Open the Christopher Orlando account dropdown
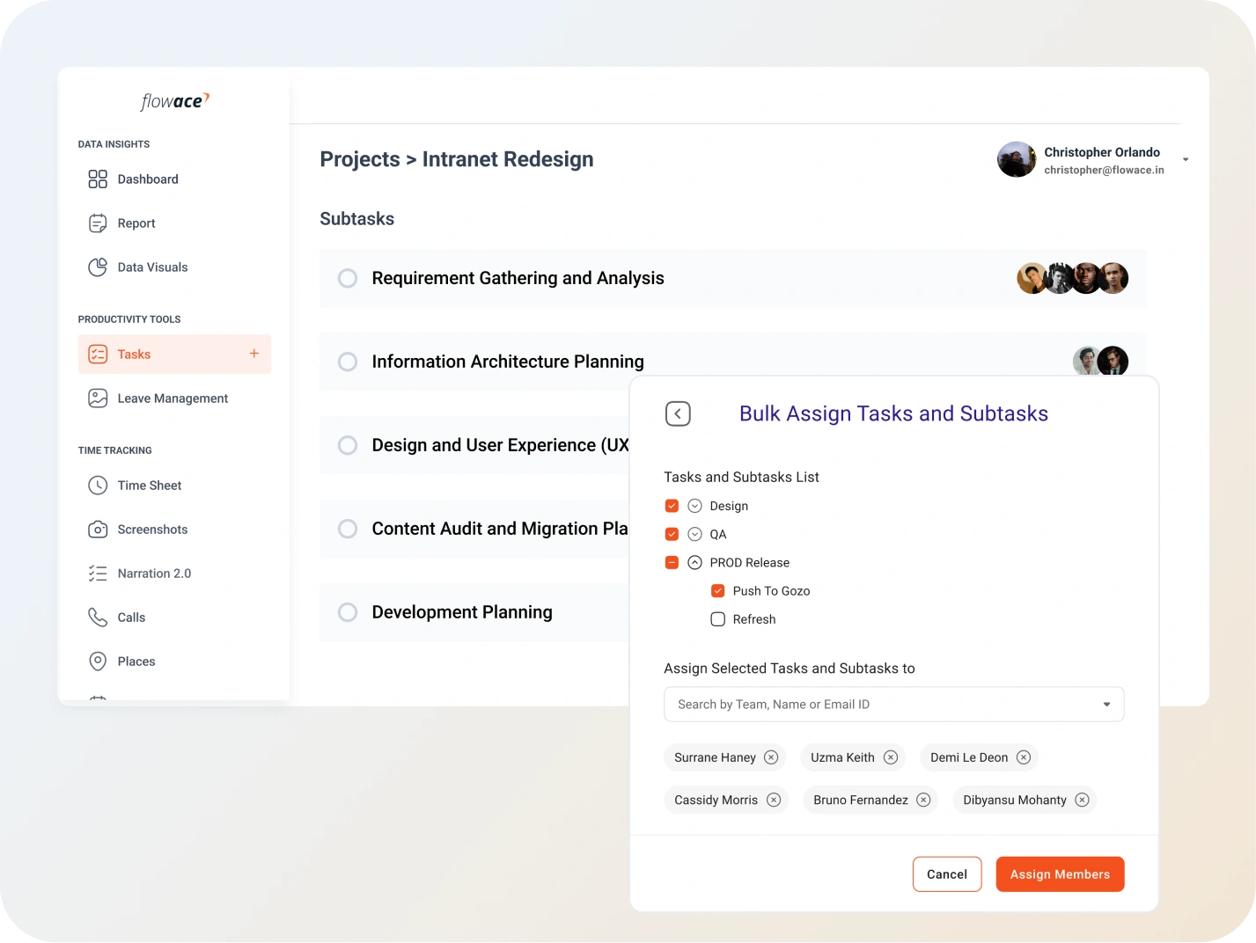This screenshot has width=1256, height=943. [x=1186, y=160]
